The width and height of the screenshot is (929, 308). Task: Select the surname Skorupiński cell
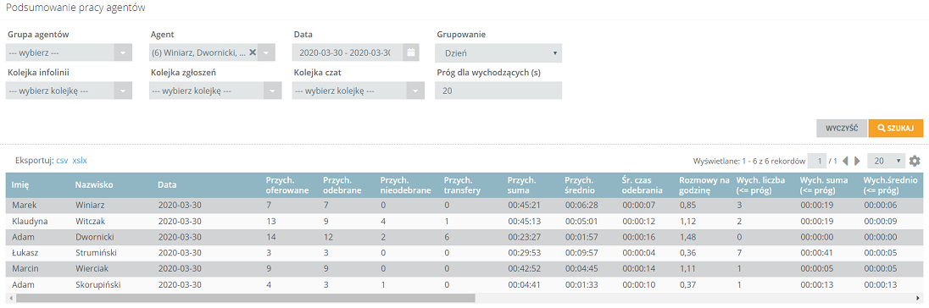click(97, 285)
